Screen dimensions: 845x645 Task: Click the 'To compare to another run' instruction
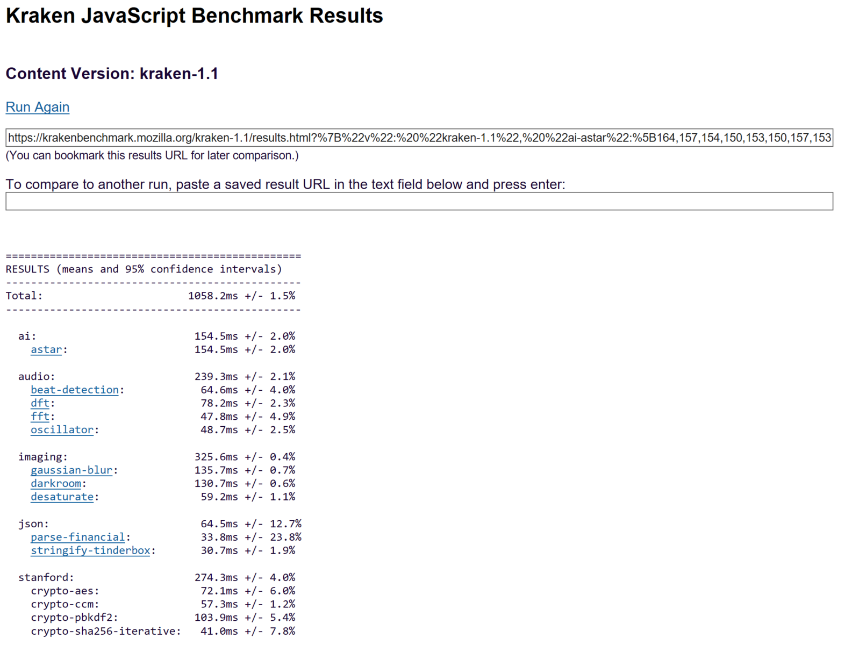tap(285, 184)
